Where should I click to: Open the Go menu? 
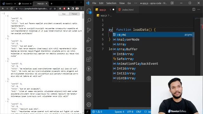click(x=129, y=3)
